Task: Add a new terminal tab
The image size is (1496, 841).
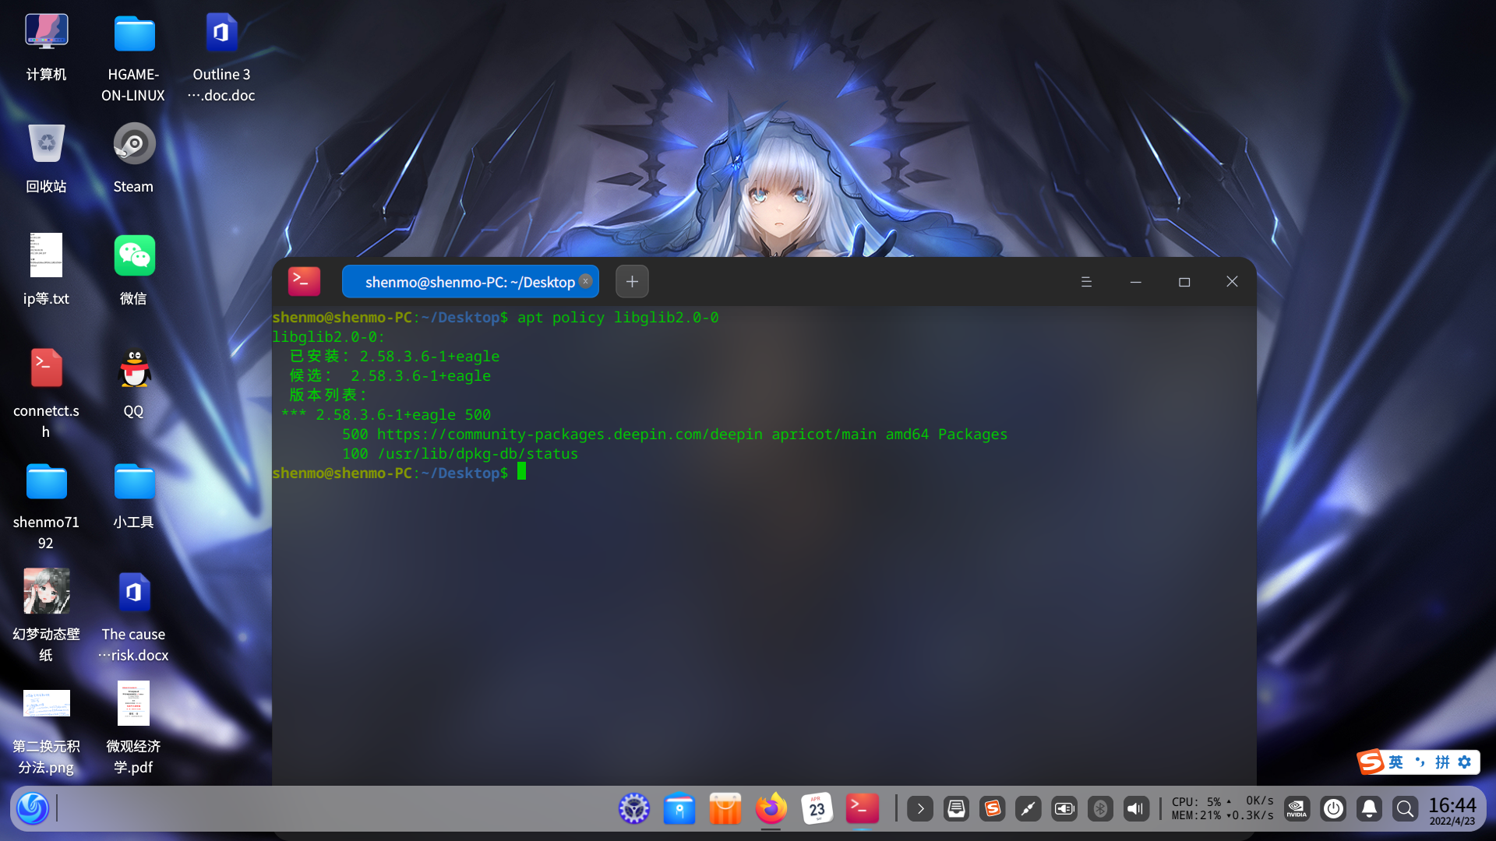Action: pyautogui.click(x=632, y=282)
